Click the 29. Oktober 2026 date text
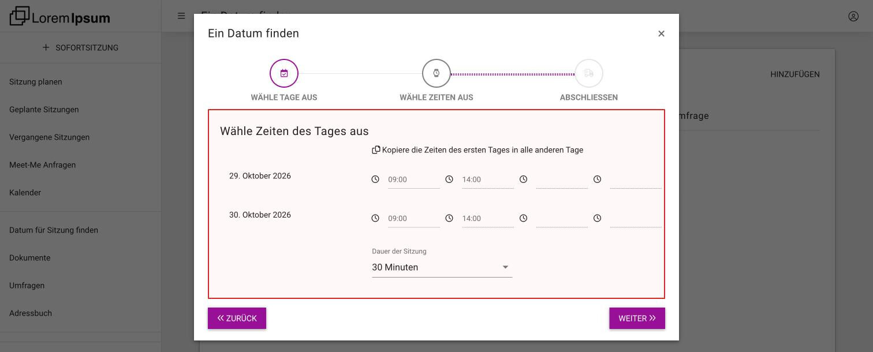The height and width of the screenshot is (352, 873). (260, 176)
